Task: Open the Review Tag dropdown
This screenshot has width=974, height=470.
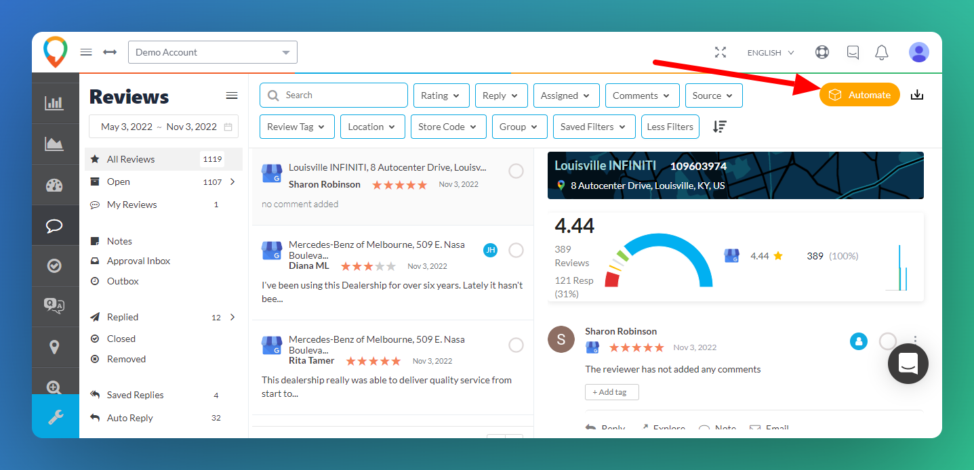Action: (x=297, y=127)
